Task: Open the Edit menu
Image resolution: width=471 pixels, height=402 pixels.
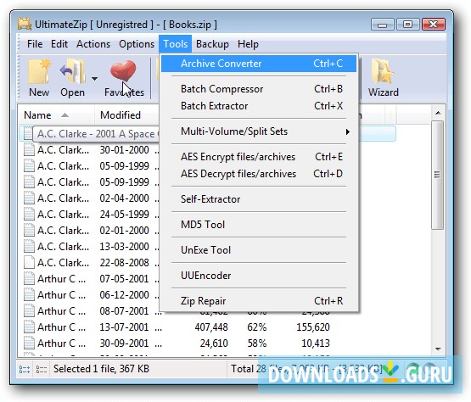Action: pyautogui.click(x=59, y=44)
